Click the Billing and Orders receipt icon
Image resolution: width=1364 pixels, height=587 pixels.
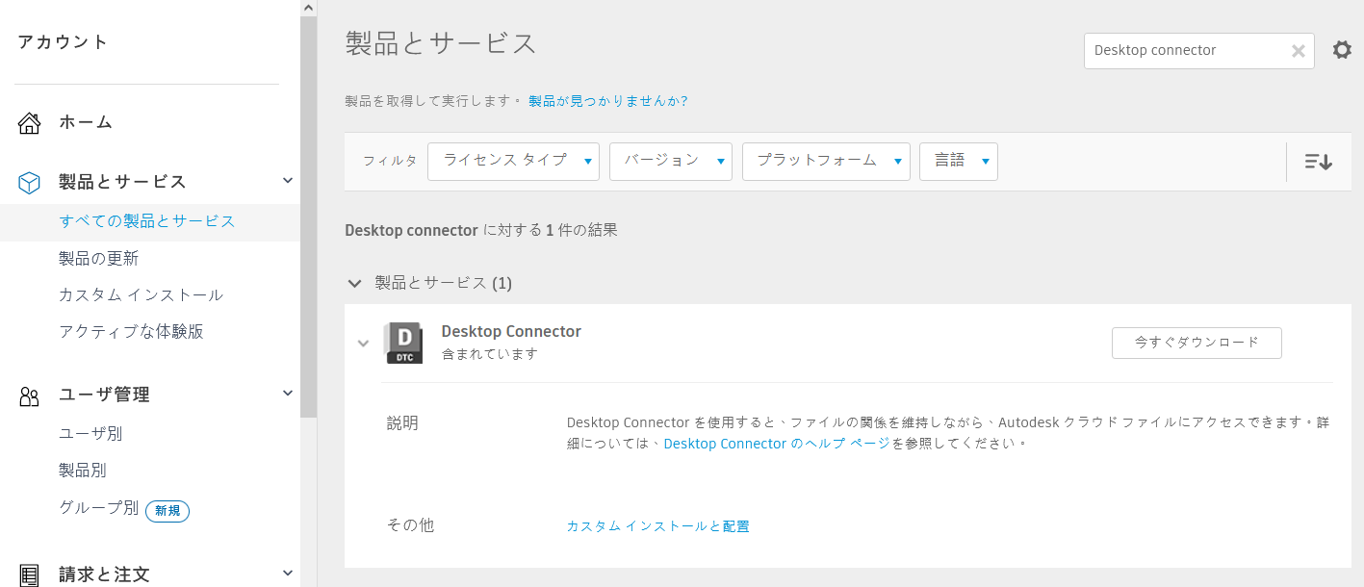click(30, 575)
